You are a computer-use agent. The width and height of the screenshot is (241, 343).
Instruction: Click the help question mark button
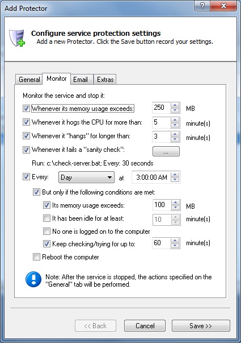click(x=202, y=6)
